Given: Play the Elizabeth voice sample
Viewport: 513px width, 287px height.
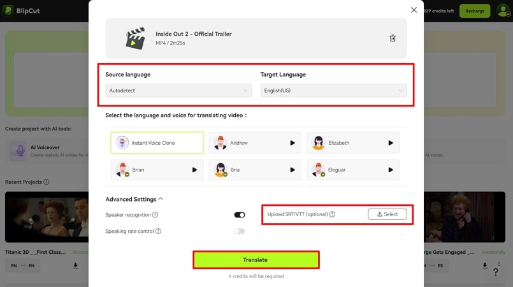Looking at the screenshot, I should [x=390, y=143].
